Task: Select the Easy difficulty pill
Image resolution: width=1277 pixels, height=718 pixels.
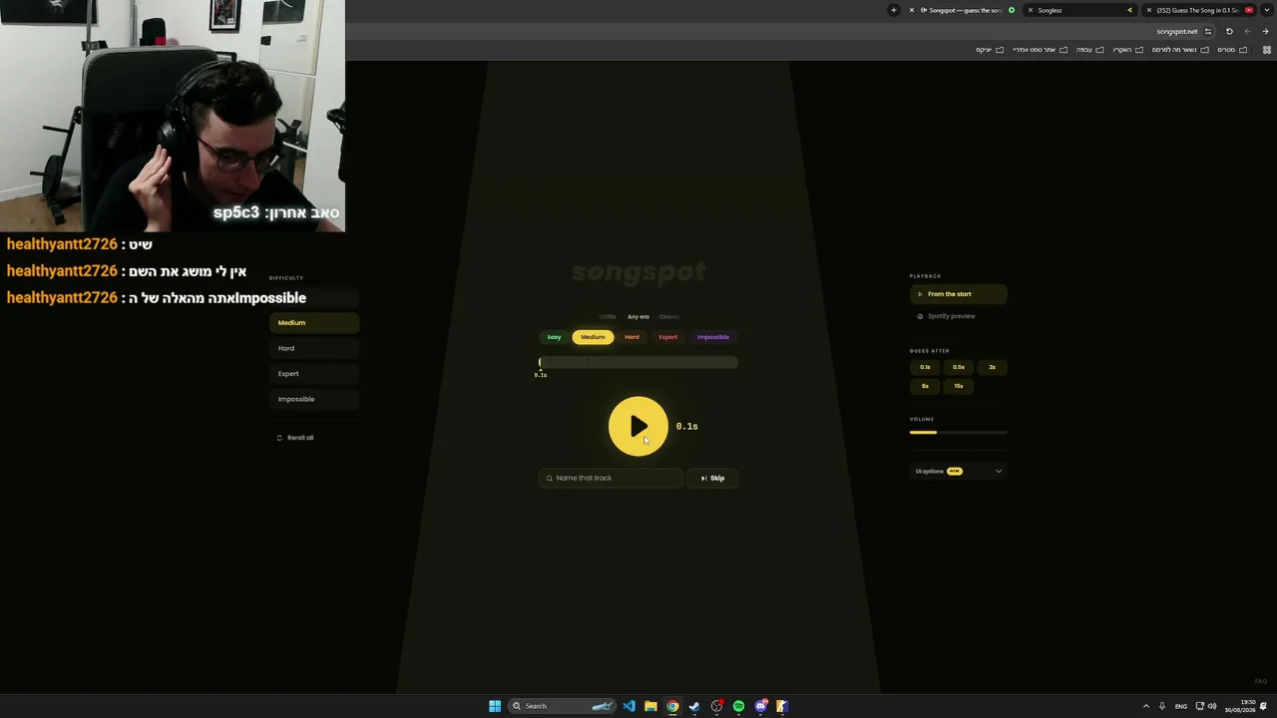Action: pos(554,337)
